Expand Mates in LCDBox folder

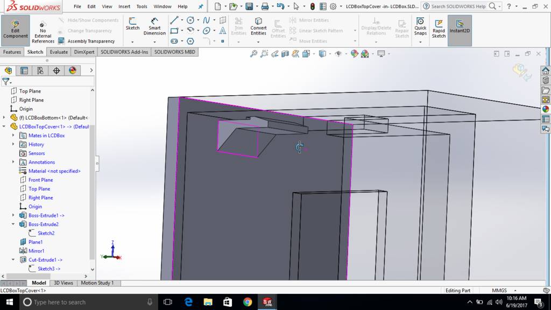13,135
